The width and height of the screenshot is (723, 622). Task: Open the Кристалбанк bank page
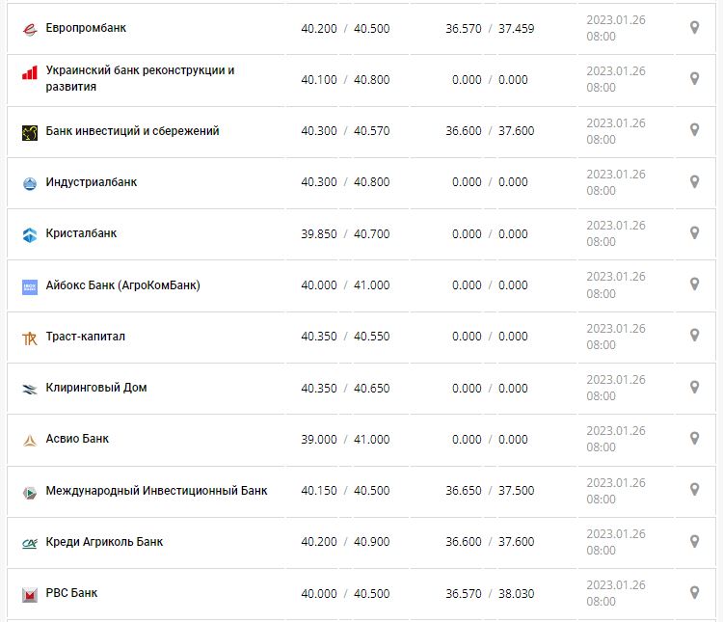point(81,233)
